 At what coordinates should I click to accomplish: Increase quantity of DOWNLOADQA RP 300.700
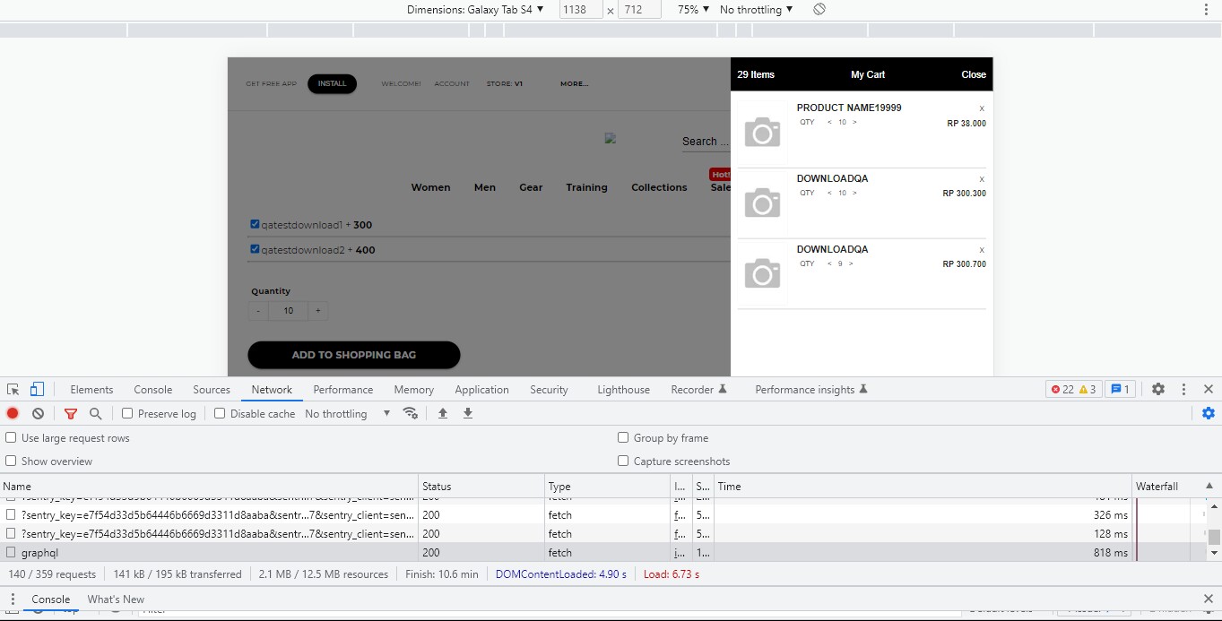(851, 263)
